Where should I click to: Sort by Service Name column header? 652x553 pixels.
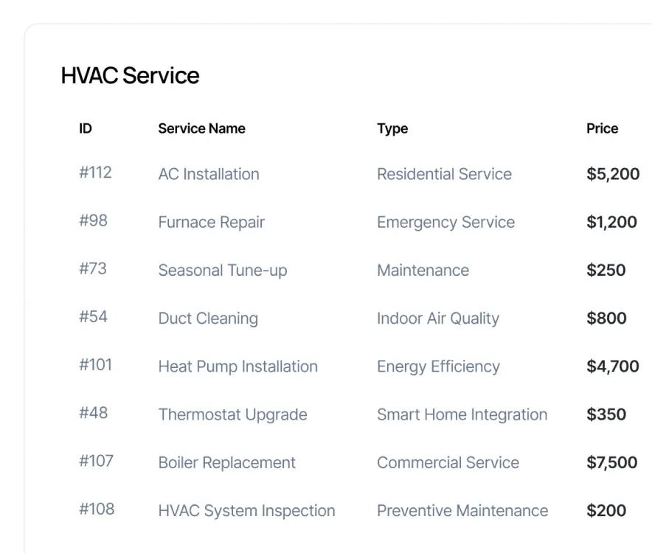point(201,128)
